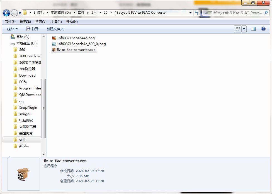Go back with the Back arrow button
272x194 pixels.
click(x=7, y=13)
